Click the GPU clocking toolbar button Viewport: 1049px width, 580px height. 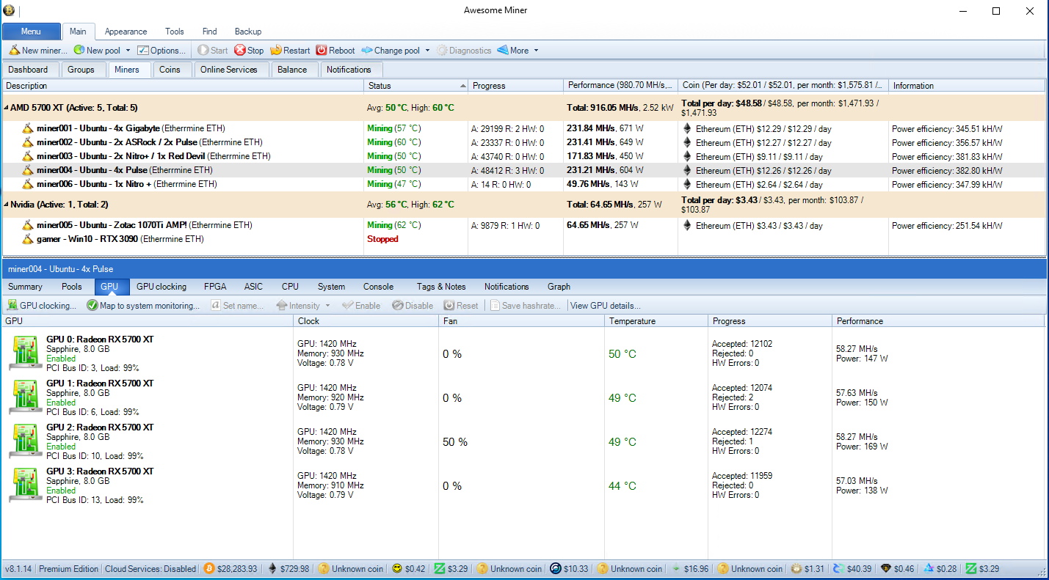(42, 306)
